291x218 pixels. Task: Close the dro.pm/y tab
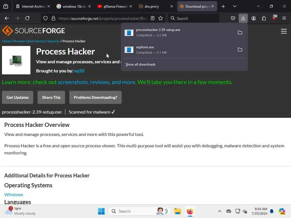pyautogui.click(x=172, y=6)
